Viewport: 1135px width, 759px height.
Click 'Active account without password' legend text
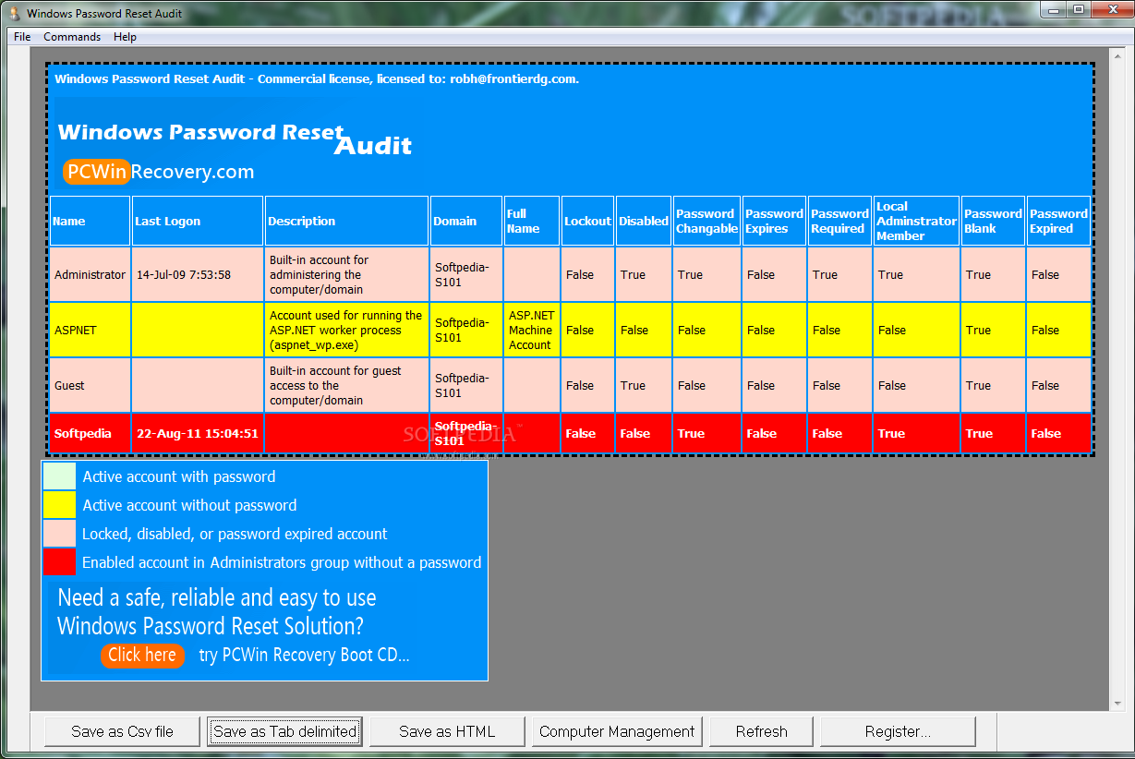tap(189, 506)
